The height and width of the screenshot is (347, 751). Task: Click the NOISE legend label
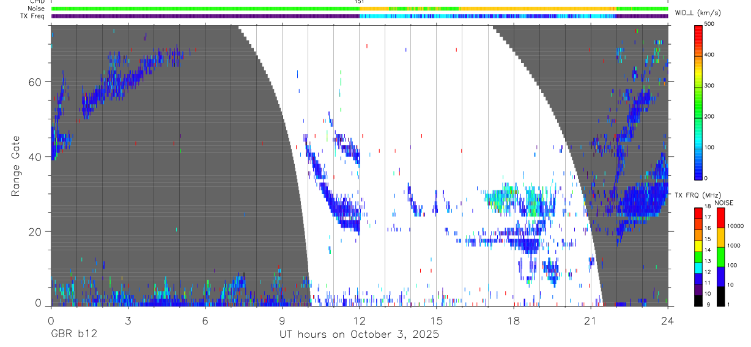[x=723, y=203]
